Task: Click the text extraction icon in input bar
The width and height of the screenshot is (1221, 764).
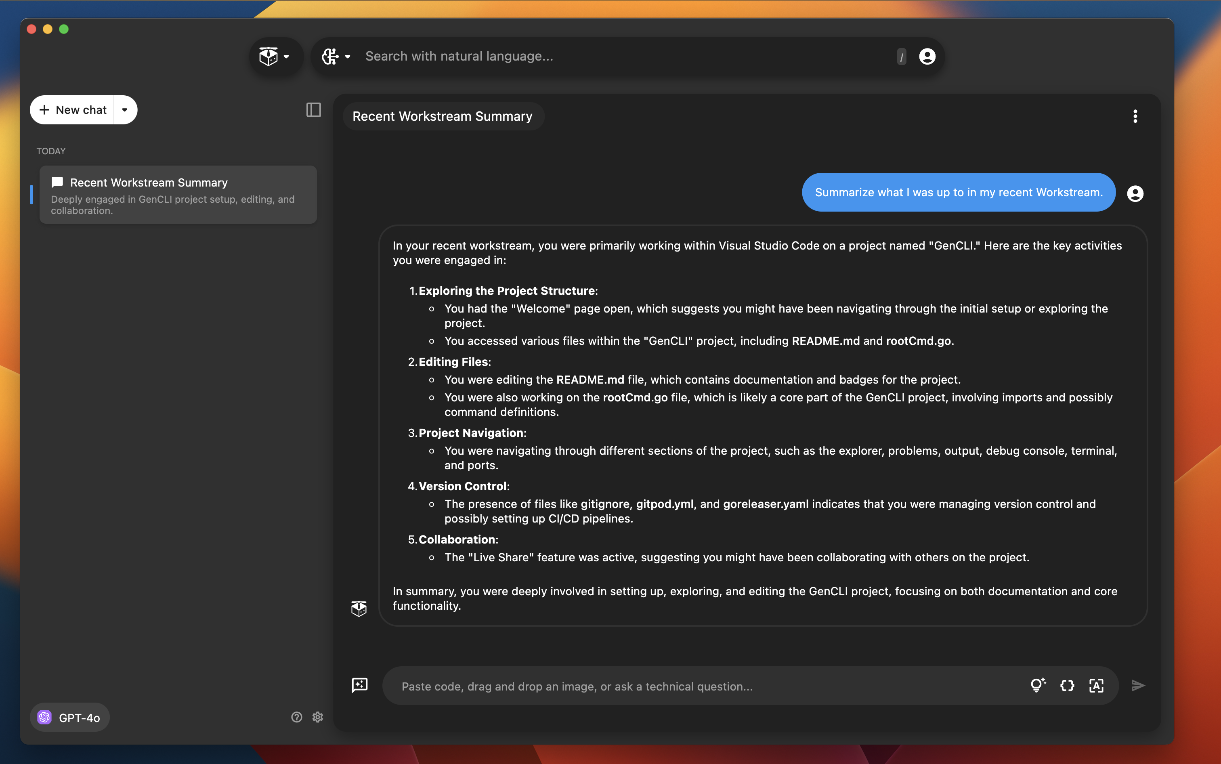Action: (1096, 686)
